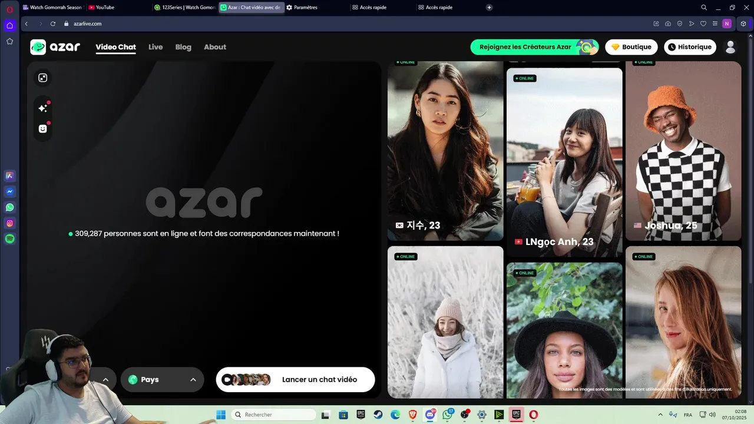Open Opera sidebar home icon
Viewport: 754px width, 424px height.
[x=9, y=25]
